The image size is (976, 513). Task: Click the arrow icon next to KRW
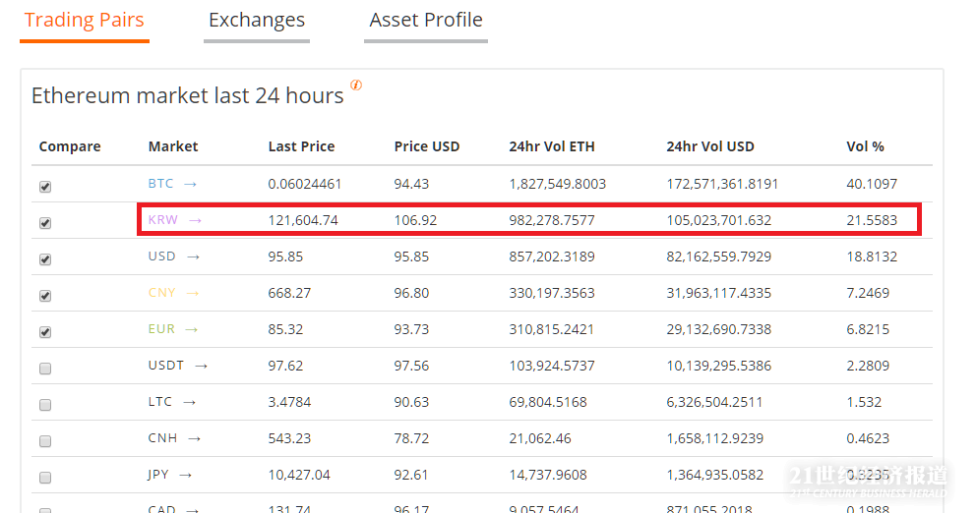pyautogui.click(x=195, y=220)
